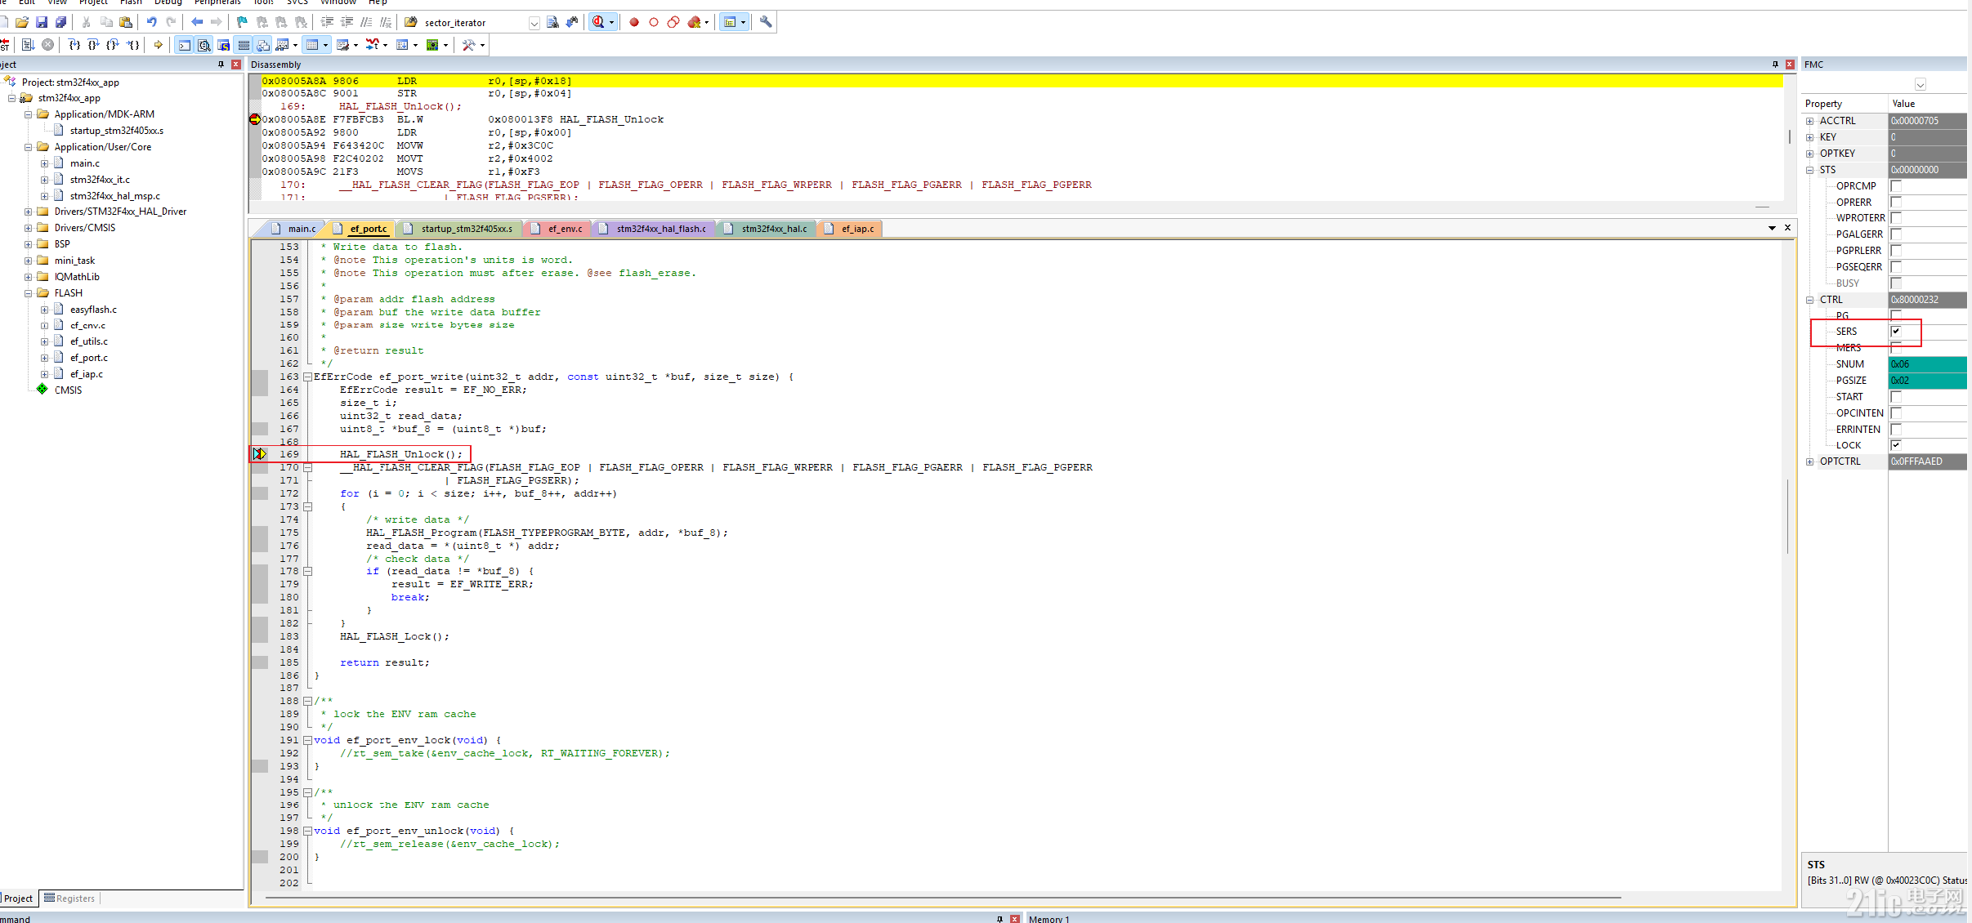The height and width of the screenshot is (923, 1972).
Task: Toggle the PGALGERR checkbox
Action: pos(1896,234)
